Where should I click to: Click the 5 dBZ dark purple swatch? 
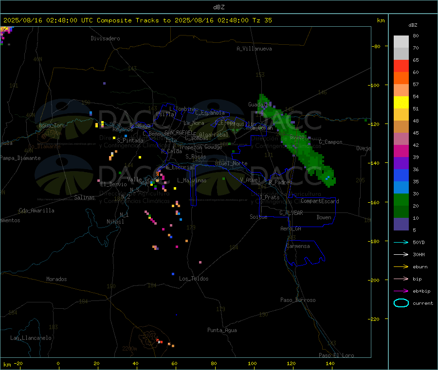(401, 224)
